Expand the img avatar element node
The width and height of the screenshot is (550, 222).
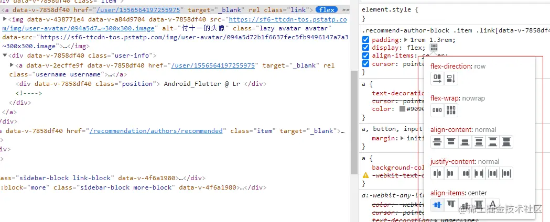point(5,19)
